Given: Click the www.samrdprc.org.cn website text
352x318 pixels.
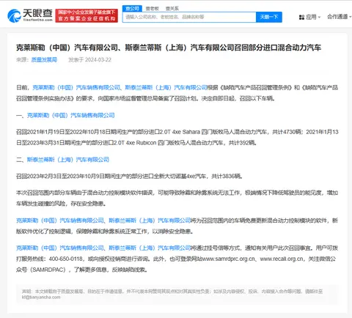Looking at the screenshot, I should (229, 259).
